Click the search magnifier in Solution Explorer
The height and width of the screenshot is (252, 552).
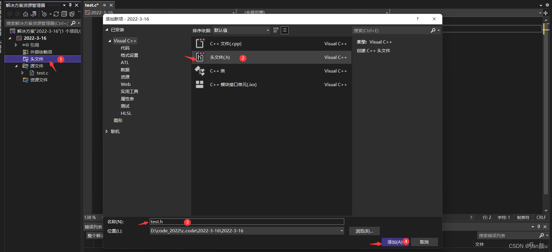point(73,23)
